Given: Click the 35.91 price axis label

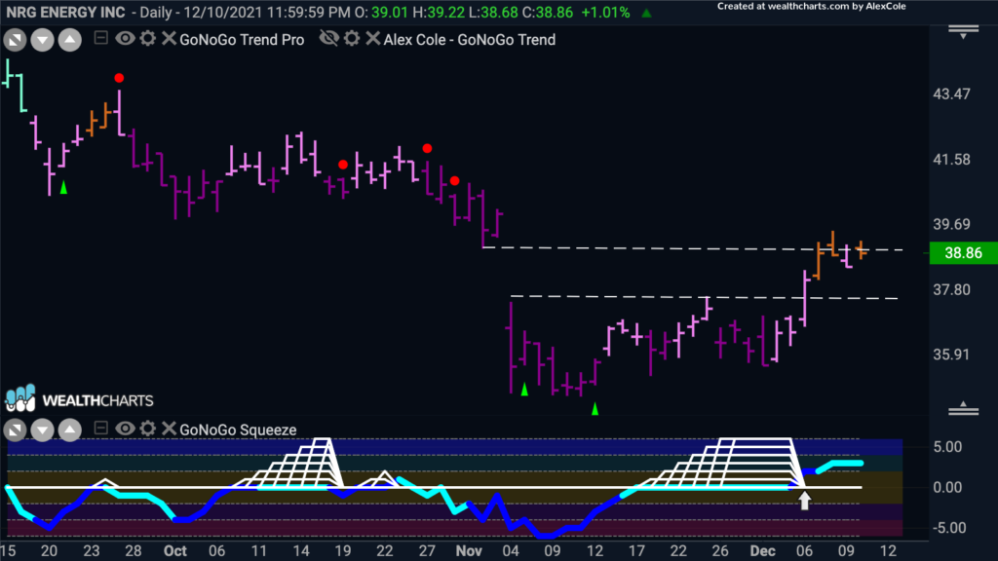Looking at the screenshot, I should click(951, 355).
